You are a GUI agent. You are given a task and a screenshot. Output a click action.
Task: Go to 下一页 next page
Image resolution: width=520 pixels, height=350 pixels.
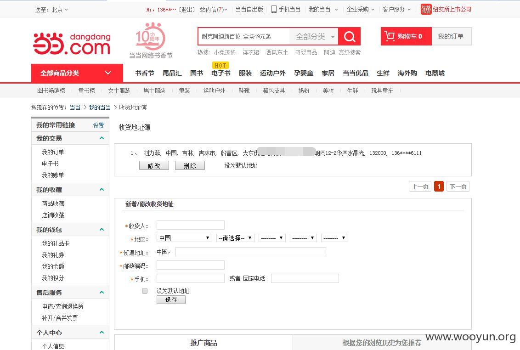click(x=458, y=186)
